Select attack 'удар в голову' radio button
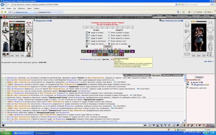This screenshot has height=135, width=216. point(89,33)
